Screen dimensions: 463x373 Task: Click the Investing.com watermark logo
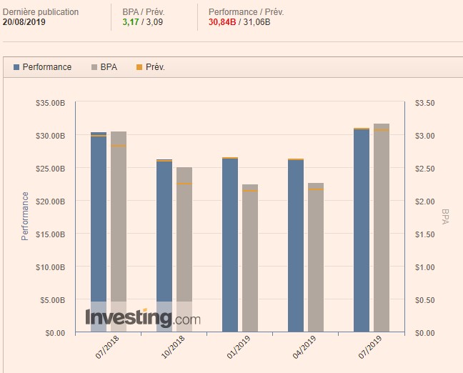(x=143, y=317)
